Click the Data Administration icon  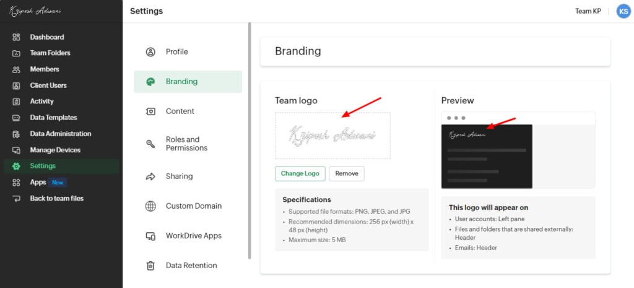tap(16, 134)
